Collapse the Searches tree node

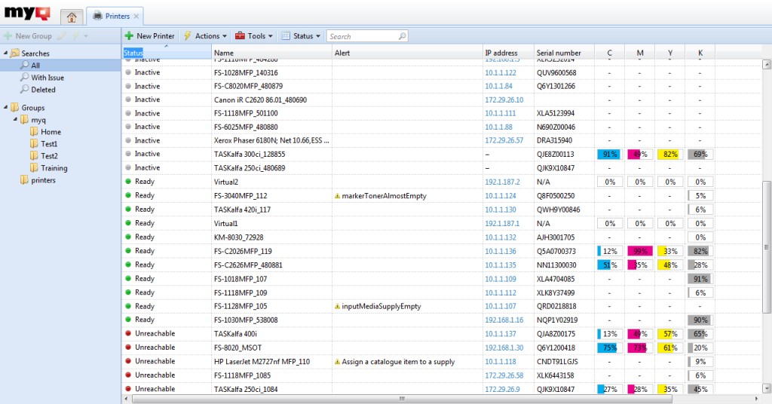tap(6, 53)
